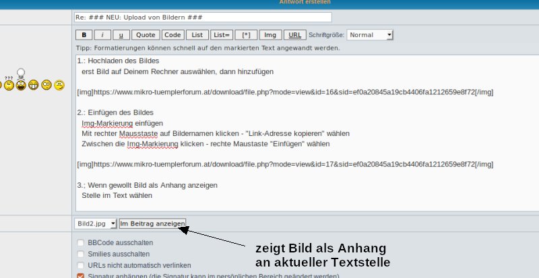Insert a list item with [*] button
This screenshot has width=539, height=278.
[x=246, y=35]
